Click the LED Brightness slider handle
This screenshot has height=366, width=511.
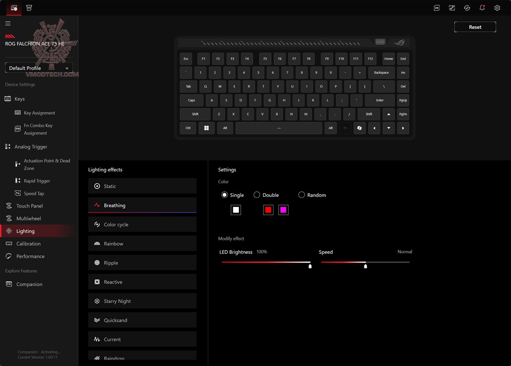(310, 266)
